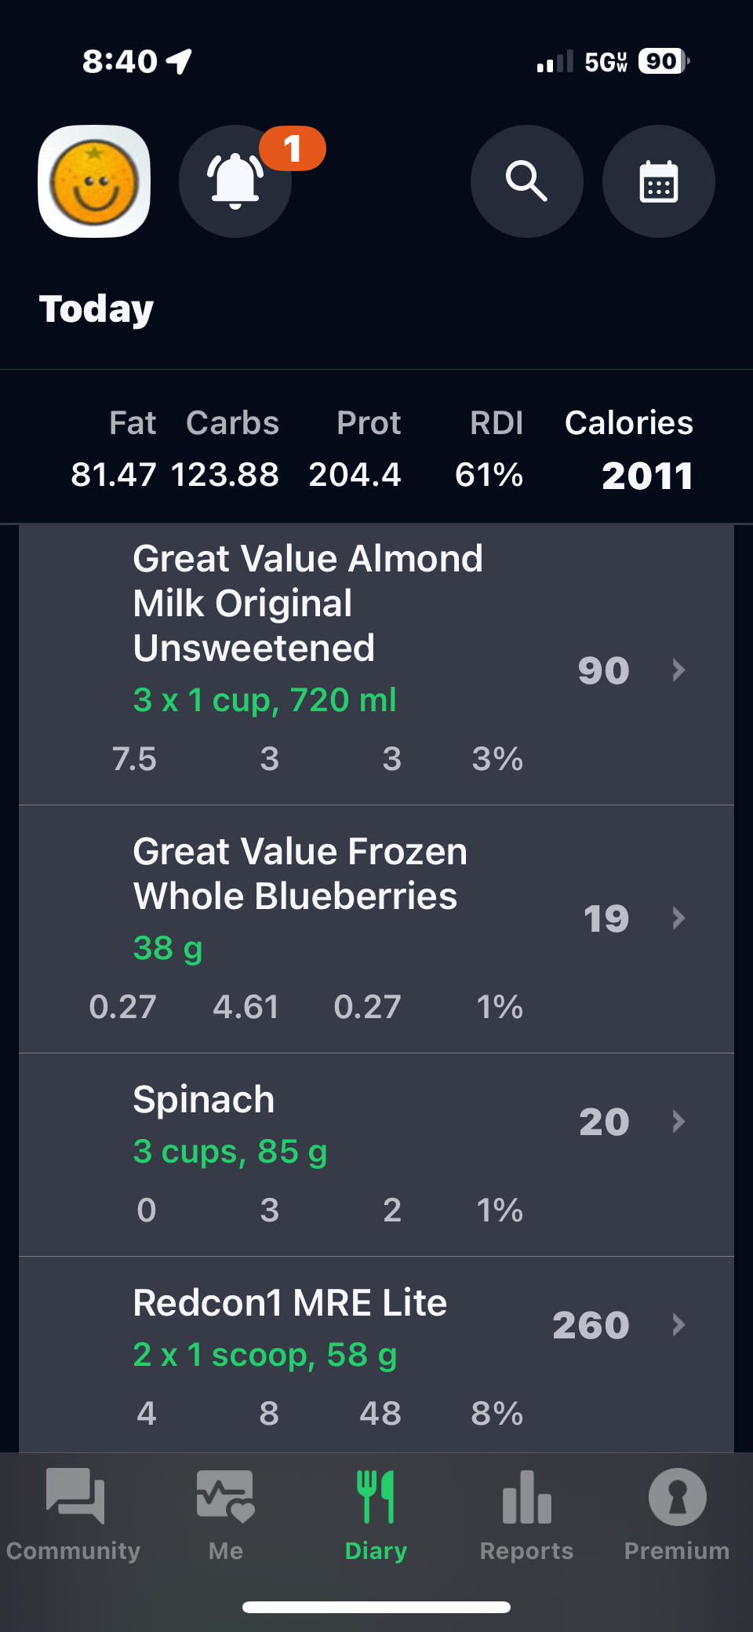Tap the Me heart-rate icon
Image resolution: width=753 pixels, height=1632 pixels.
click(225, 1496)
